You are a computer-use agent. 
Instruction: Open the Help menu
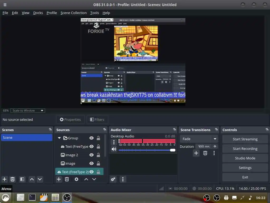point(106,13)
